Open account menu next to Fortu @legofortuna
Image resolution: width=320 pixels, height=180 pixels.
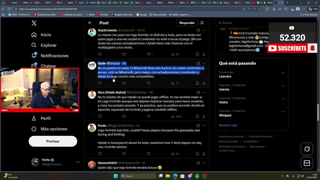(78, 162)
